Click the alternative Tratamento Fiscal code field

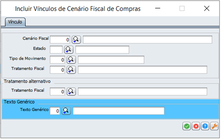pos(57,91)
